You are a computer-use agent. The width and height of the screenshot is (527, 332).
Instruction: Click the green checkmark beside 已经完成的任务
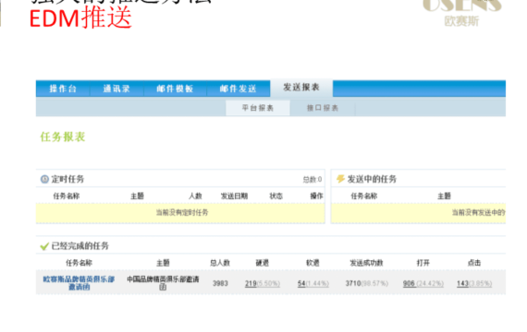click(x=44, y=246)
